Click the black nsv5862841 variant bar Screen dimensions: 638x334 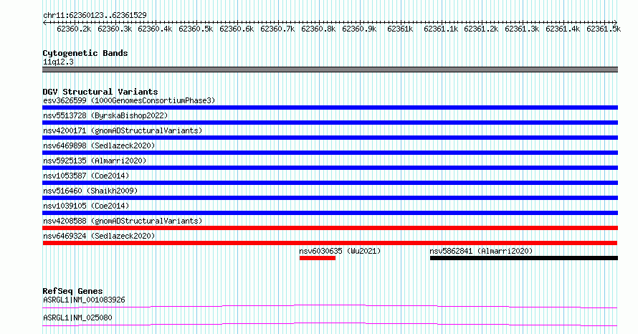tap(524, 258)
